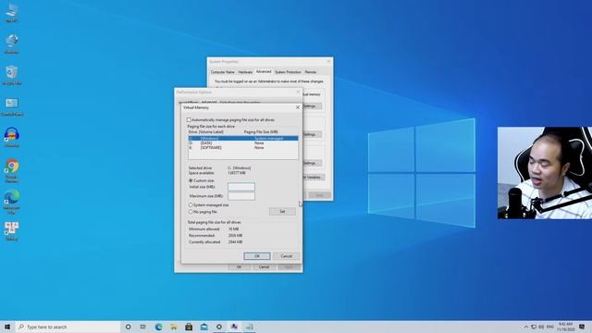
Task: Open Microsoft Store from taskbar
Action: pos(189,327)
